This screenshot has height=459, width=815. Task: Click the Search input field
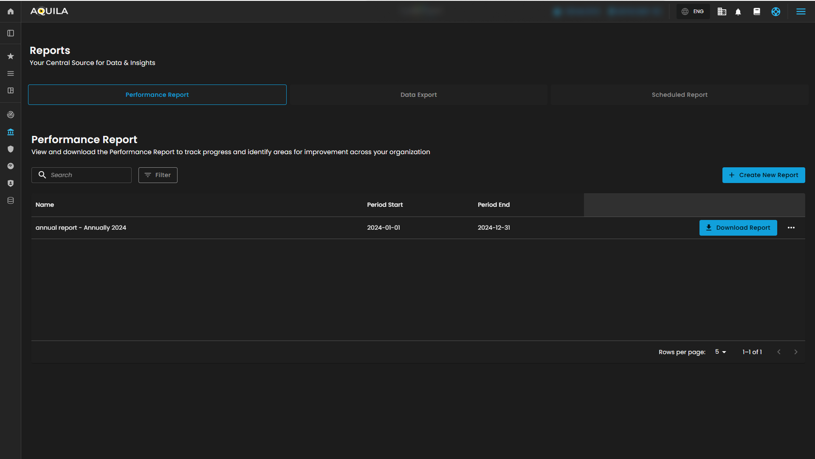pos(87,175)
